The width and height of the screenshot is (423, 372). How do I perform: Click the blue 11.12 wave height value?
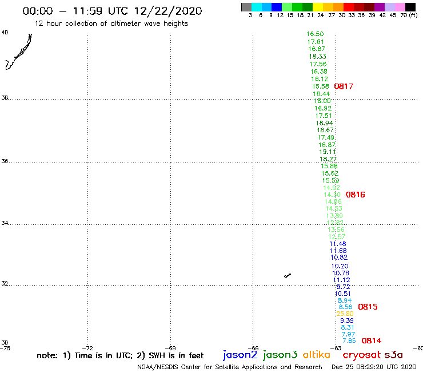pos(342,280)
